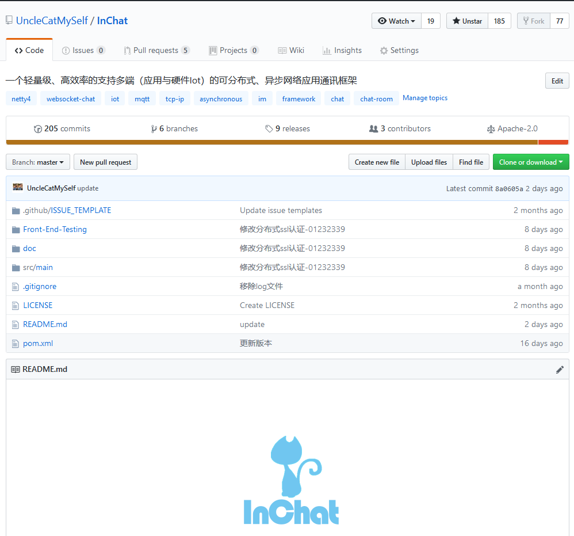The image size is (574, 536).
Task: Click the folder icon next to src/main
Action: pyautogui.click(x=16, y=268)
